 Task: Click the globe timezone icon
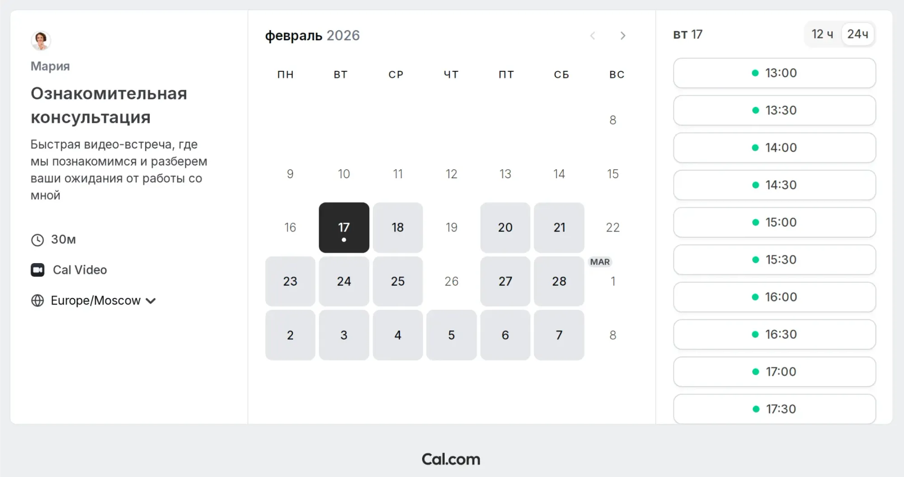pyautogui.click(x=38, y=301)
